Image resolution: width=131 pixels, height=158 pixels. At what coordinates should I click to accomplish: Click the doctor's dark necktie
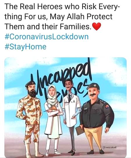[69, 98]
